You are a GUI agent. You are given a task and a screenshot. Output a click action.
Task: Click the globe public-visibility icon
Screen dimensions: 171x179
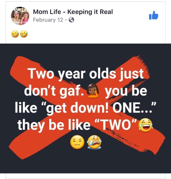click(71, 20)
